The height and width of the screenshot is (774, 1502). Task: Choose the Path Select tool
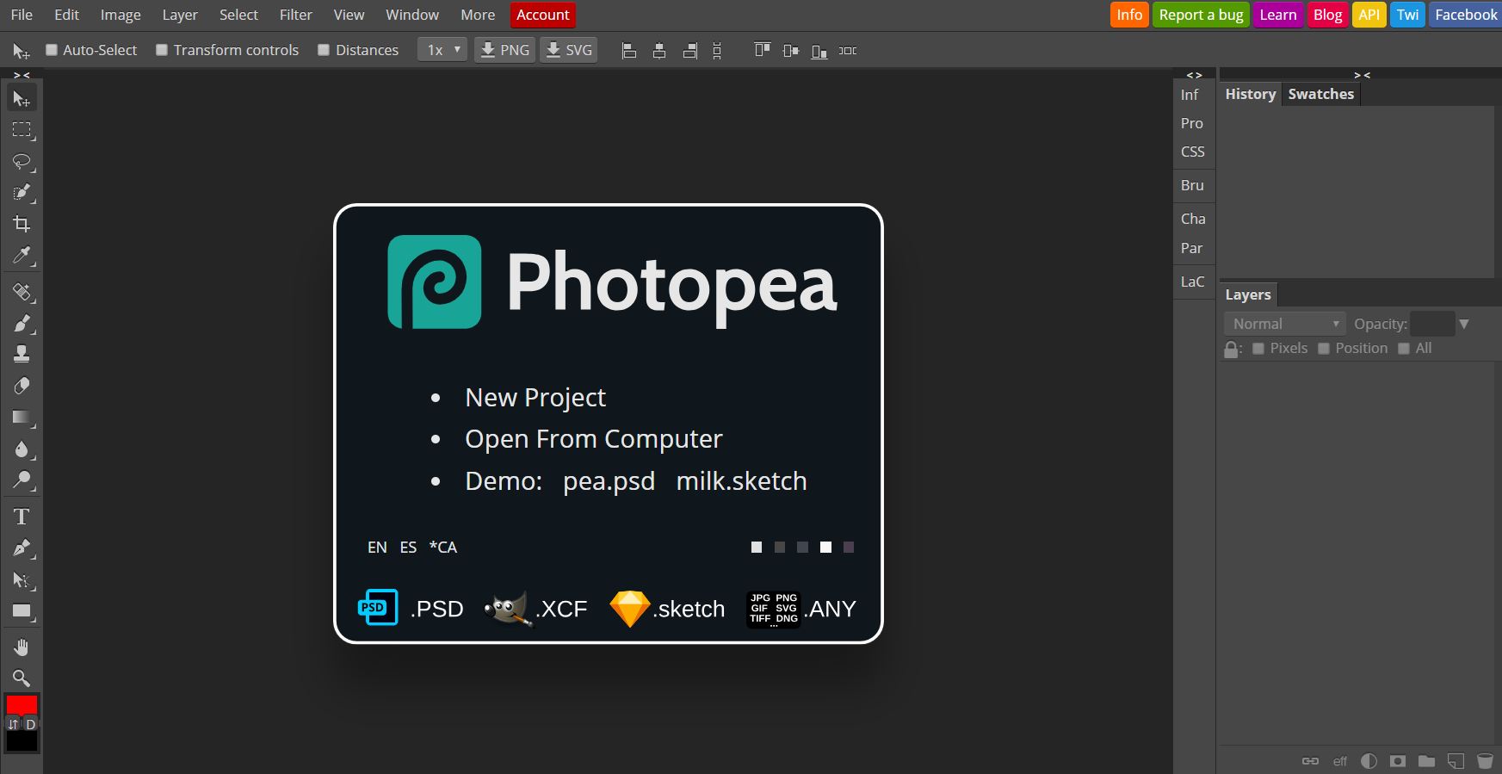tap(22, 580)
